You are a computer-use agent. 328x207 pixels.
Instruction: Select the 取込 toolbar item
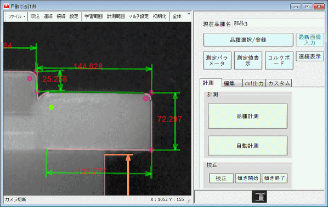(35, 16)
